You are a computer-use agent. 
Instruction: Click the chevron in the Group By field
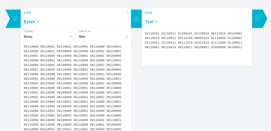[127, 37]
